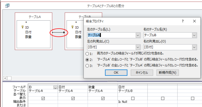Viewport: 202px width, 107px height.
Task: Click the pane splitter handle above the grid
Action: [112, 81]
